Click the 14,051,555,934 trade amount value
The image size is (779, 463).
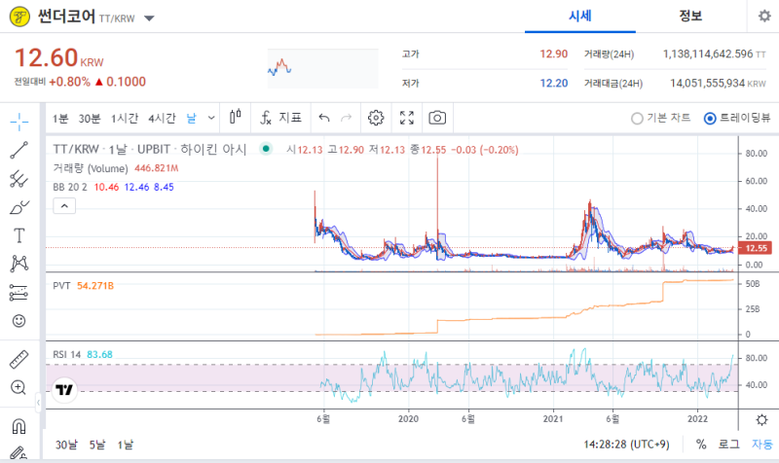[708, 83]
